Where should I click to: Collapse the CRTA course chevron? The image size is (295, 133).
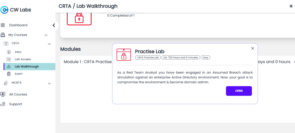tap(49, 44)
